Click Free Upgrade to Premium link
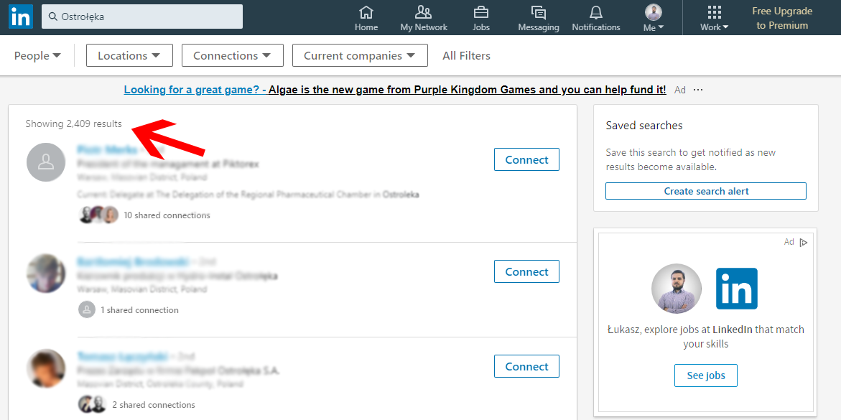 pyautogui.click(x=781, y=18)
